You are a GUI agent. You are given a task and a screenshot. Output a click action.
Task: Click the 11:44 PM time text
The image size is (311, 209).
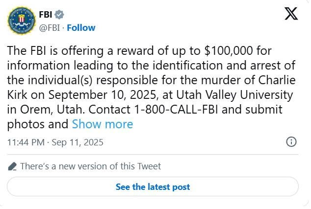click(x=25, y=142)
